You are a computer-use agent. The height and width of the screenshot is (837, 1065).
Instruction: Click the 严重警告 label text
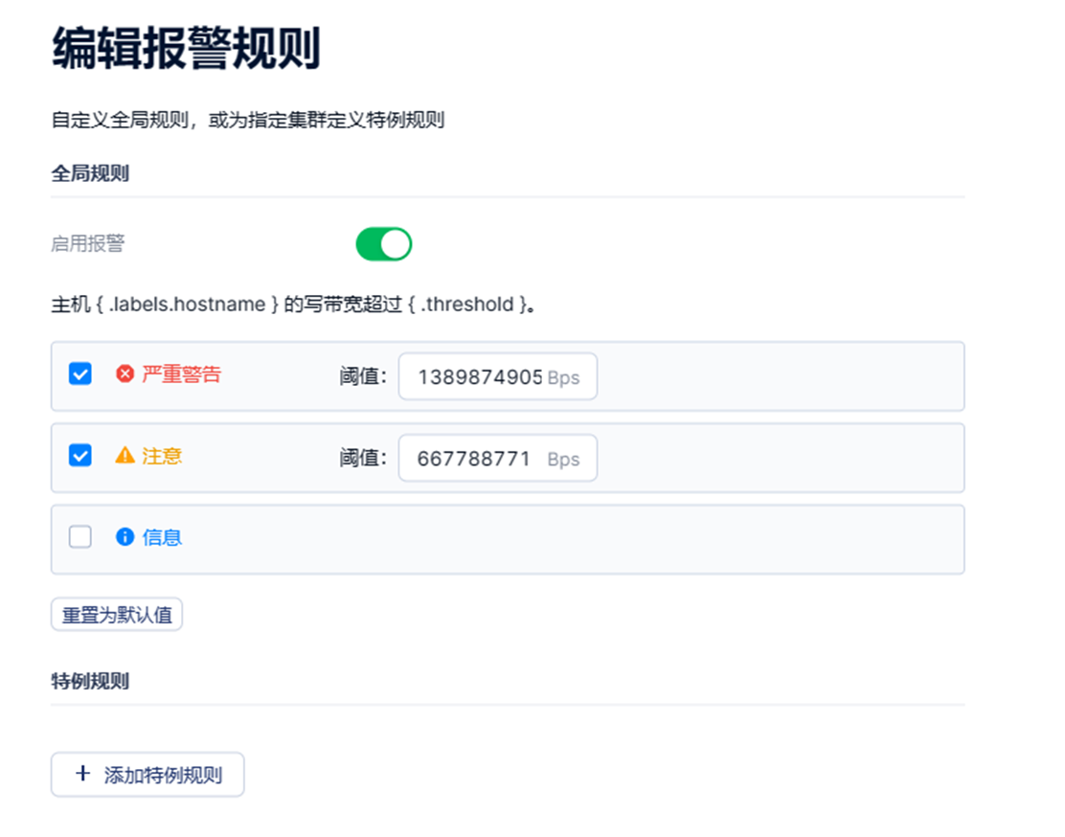coord(181,374)
